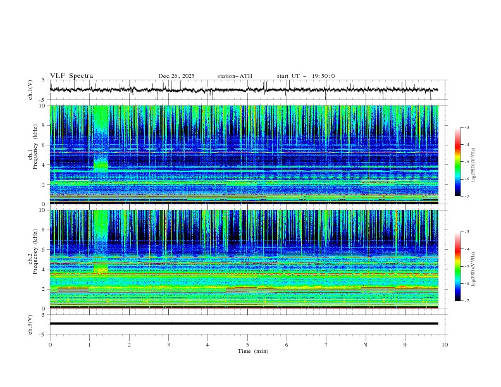Click the '2' kHz tick on ch.1 frequency axis
Viewport: 501px width, 387px height.
pos(45,185)
